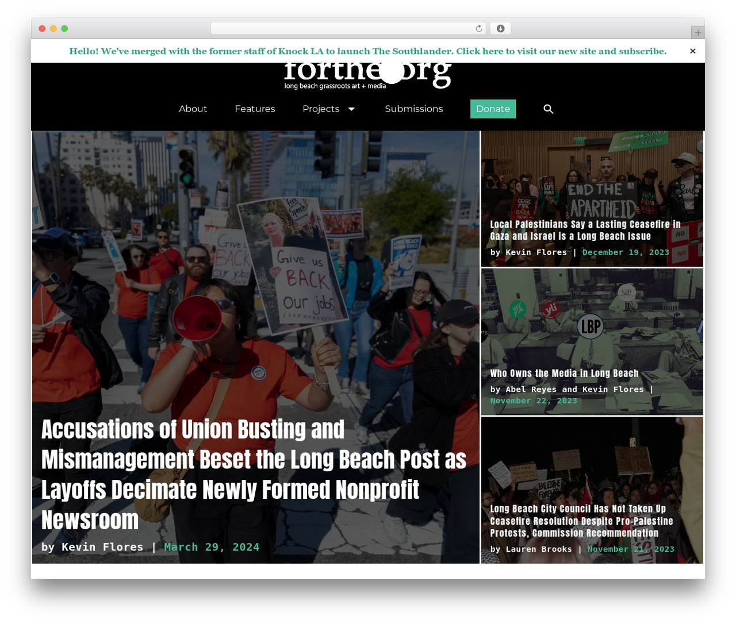Expand the Projects dropdown arrow
736x623 pixels.
tap(351, 109)
